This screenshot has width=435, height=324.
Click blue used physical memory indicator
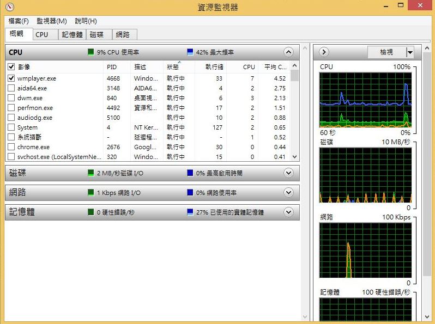point(190,212)
